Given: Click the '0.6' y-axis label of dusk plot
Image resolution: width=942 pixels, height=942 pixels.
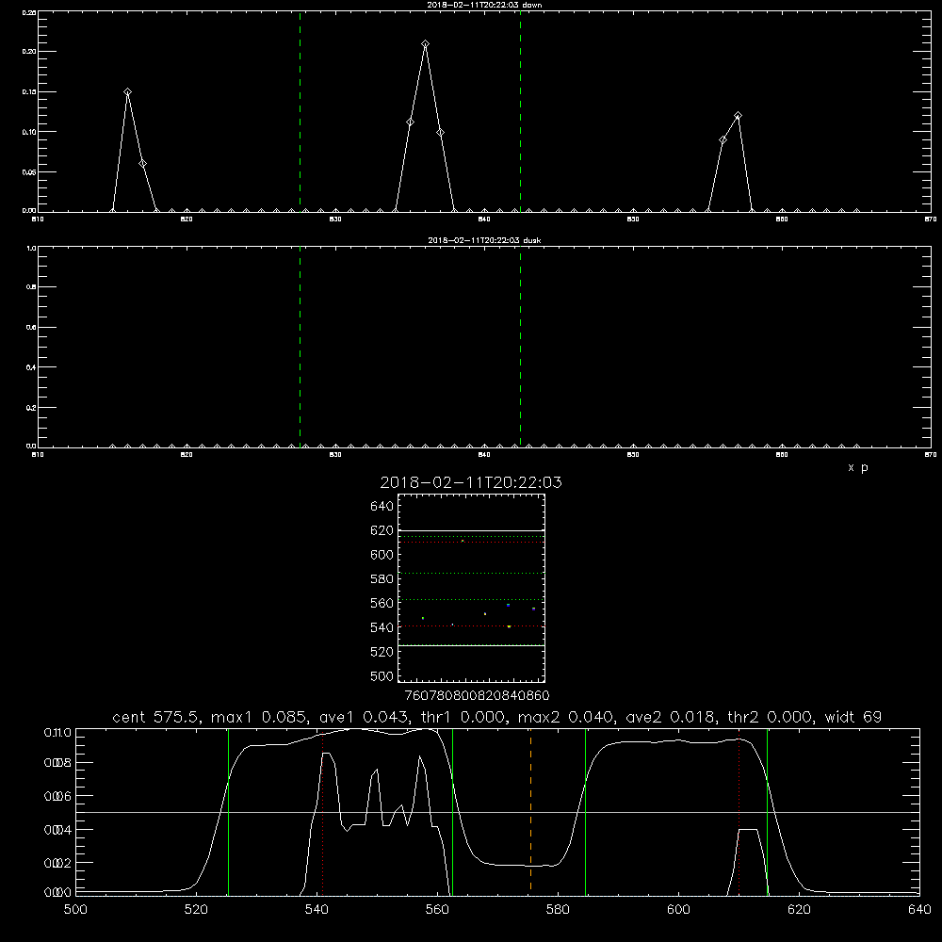Looking at the screenshot, I should tap(31, 328).
